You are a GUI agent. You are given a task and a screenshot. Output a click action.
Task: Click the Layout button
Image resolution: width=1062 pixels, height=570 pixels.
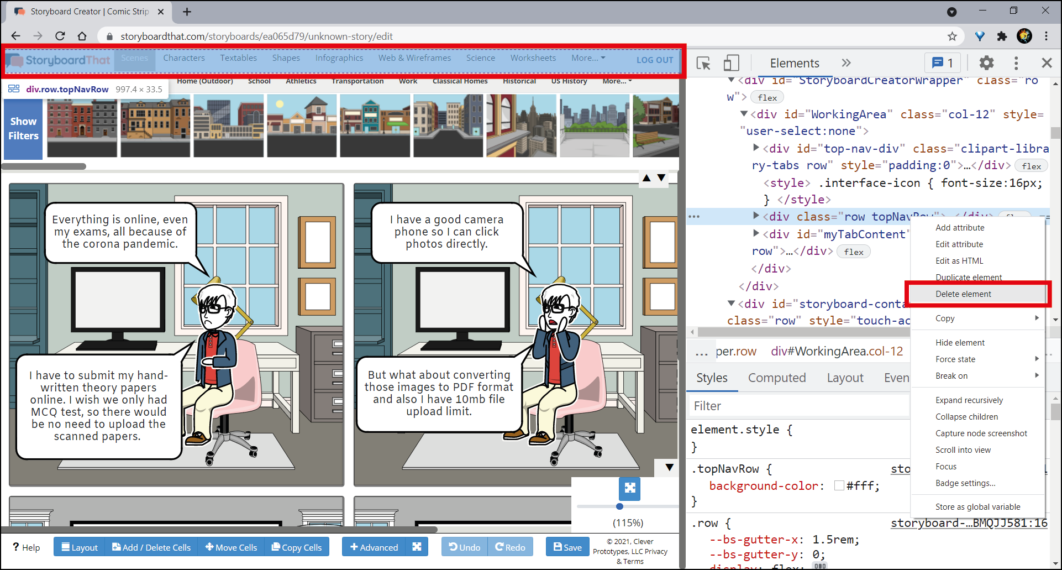point(80,547)
